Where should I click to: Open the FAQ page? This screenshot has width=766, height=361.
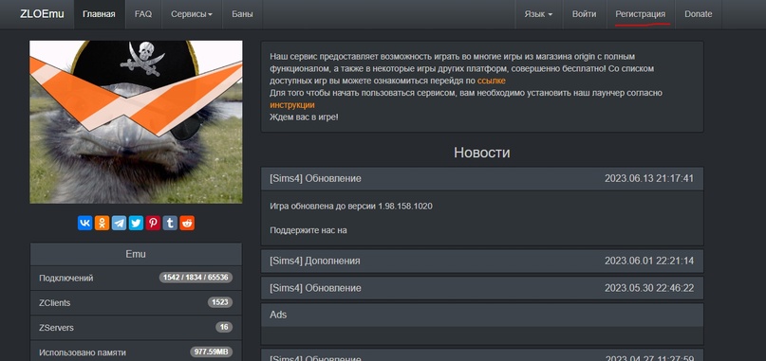(143, 14)
